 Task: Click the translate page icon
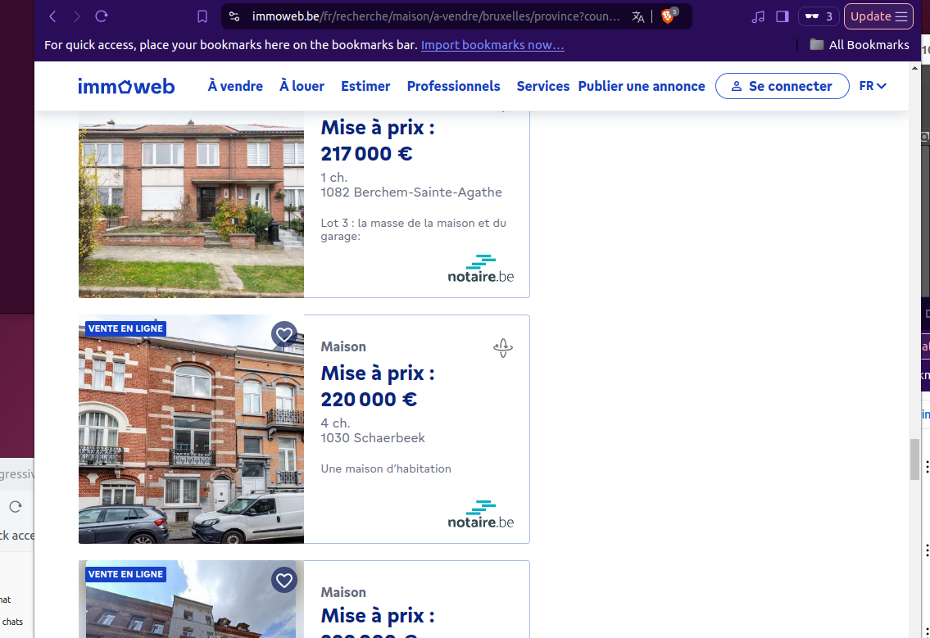[638, 16]
